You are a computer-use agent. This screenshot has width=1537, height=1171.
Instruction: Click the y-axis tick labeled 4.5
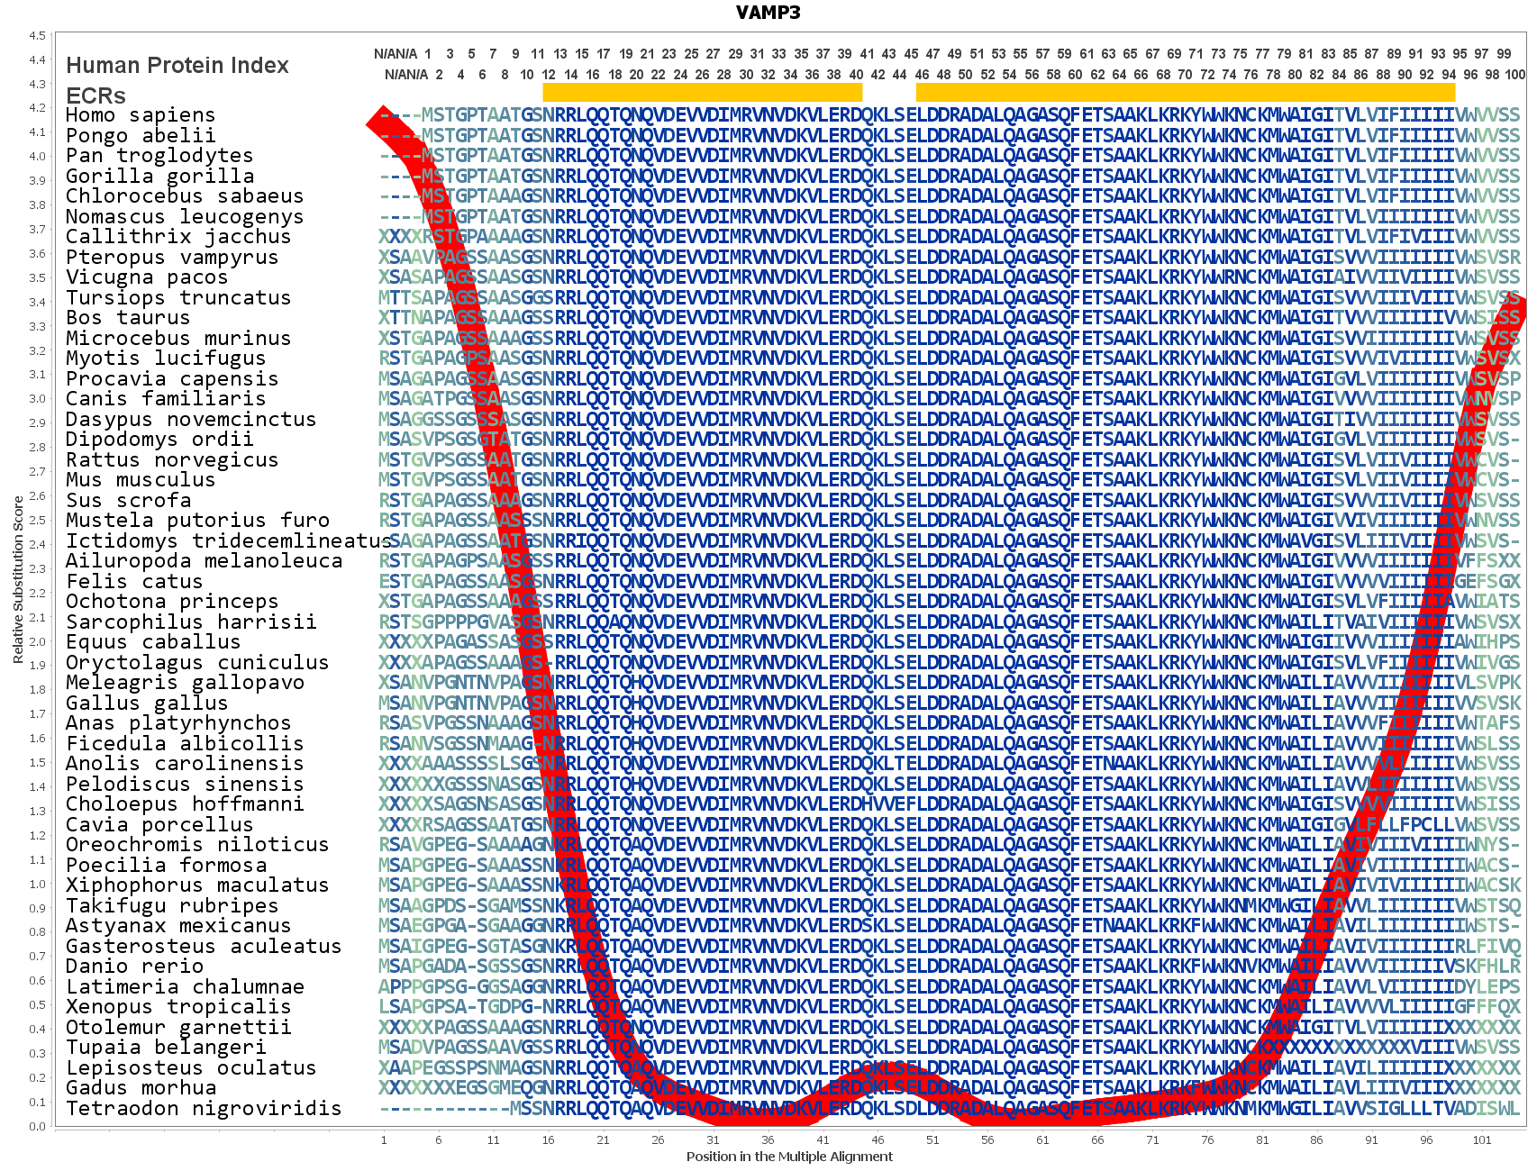click(x=37, y=36)
